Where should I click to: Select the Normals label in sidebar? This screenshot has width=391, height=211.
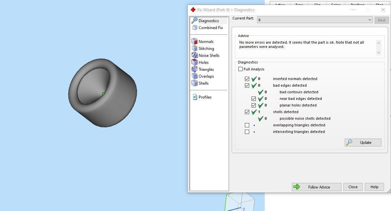coord(206,42)
